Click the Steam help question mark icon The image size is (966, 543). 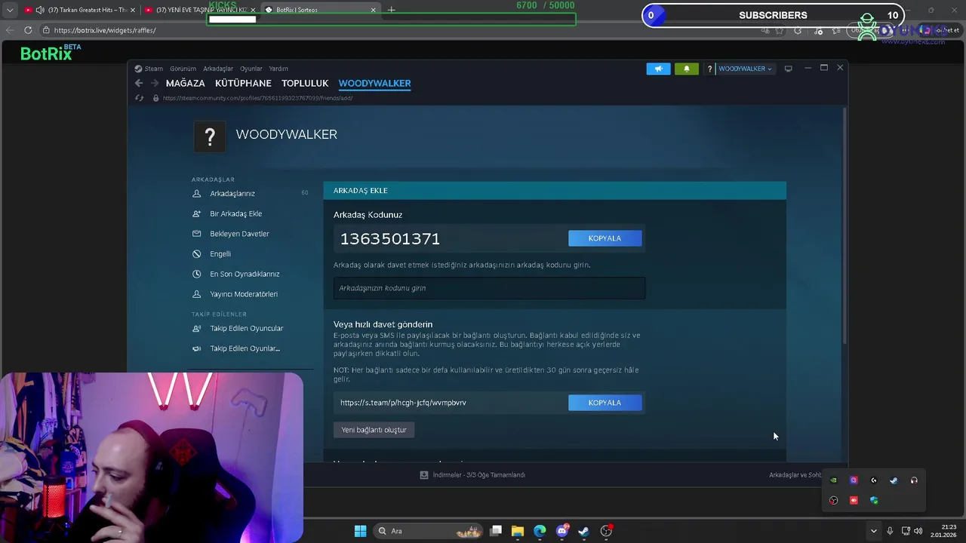point(709,69)
